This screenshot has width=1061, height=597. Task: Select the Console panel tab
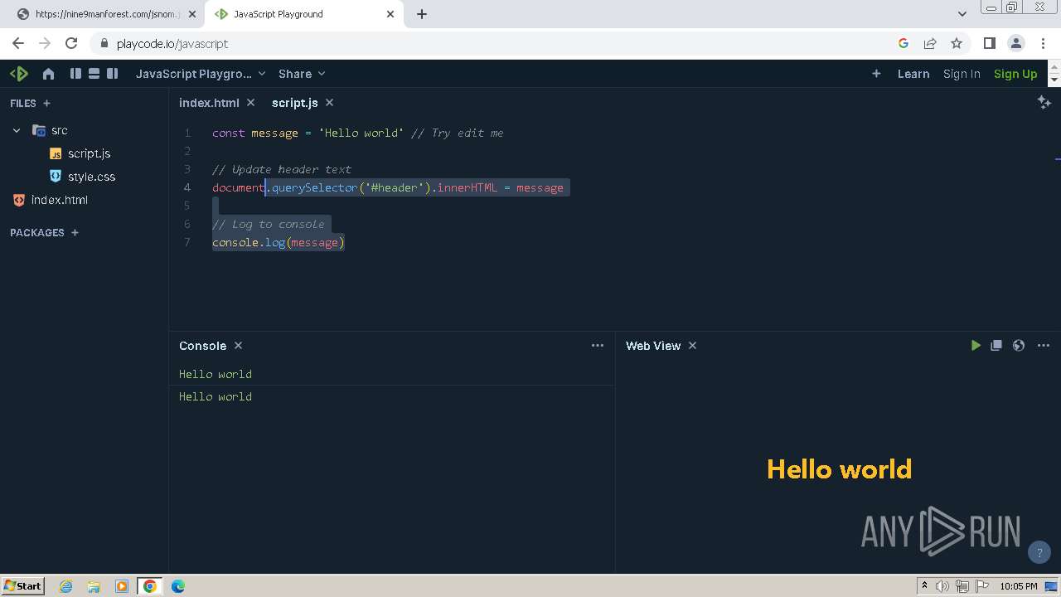[x=202, y=346]
